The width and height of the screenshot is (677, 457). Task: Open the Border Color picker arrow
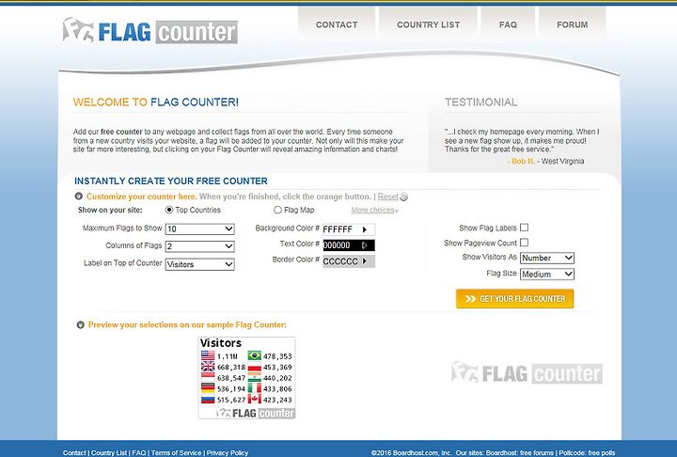[365, 261]
